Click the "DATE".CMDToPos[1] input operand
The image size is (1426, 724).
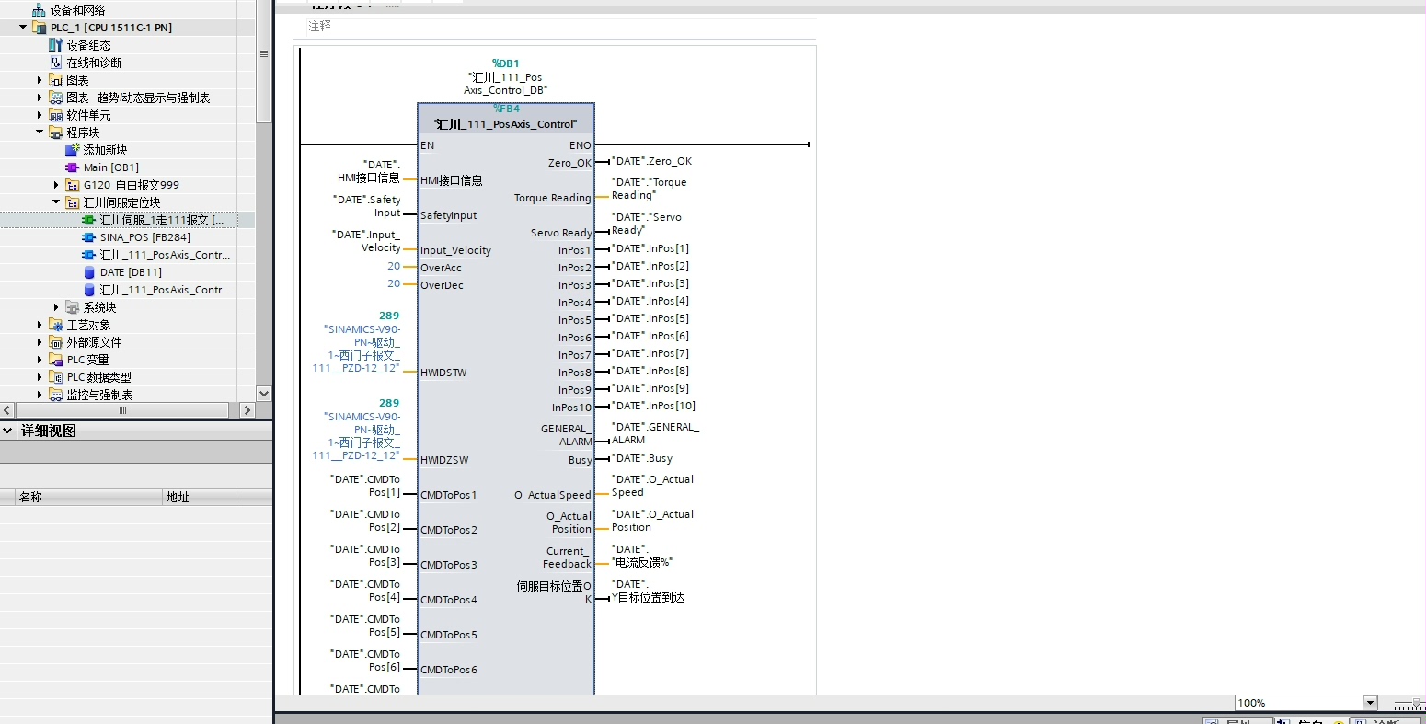pyautogui.click(x=365, y=486)
